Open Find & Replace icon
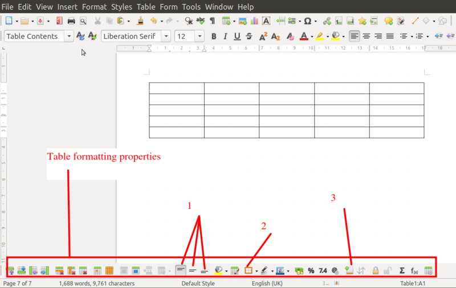Image resolution: width=456 pixels, height=288 pixels. click(189, 21)
